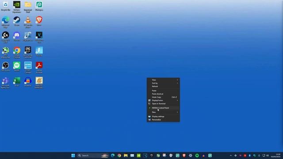Open the Windows Start menu
The height and width of the screenshot is (159, 283).
[x=73, y=155]
